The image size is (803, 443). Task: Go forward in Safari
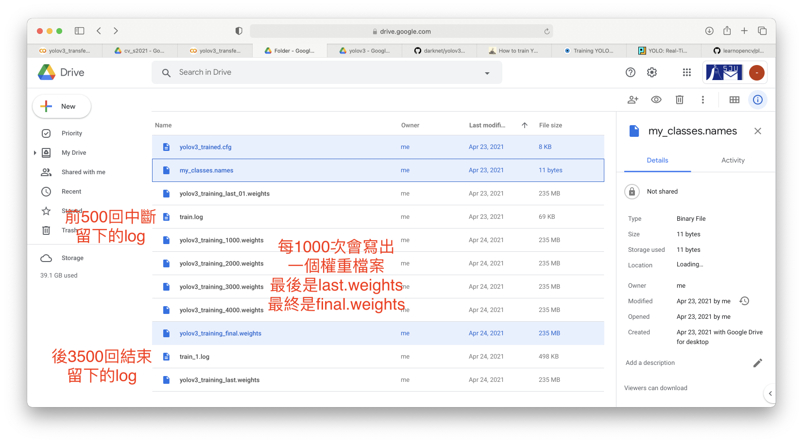coord(116,31)
